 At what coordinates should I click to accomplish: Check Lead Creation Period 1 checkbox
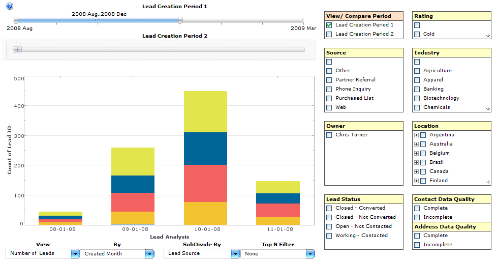[329, 25]
